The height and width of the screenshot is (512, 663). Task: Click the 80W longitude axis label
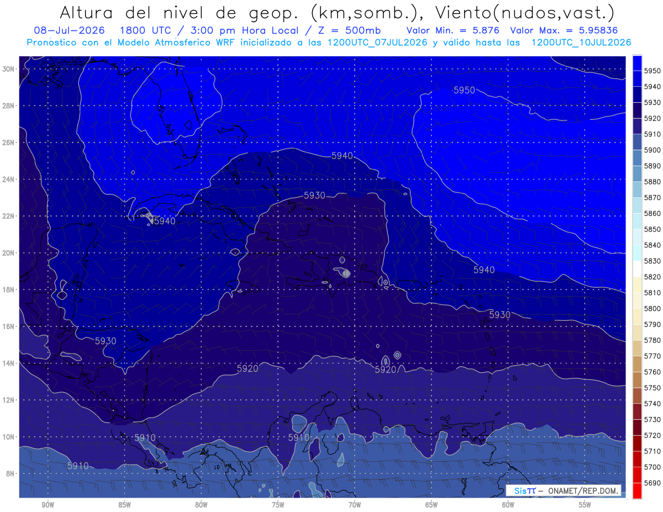[201, 505]
